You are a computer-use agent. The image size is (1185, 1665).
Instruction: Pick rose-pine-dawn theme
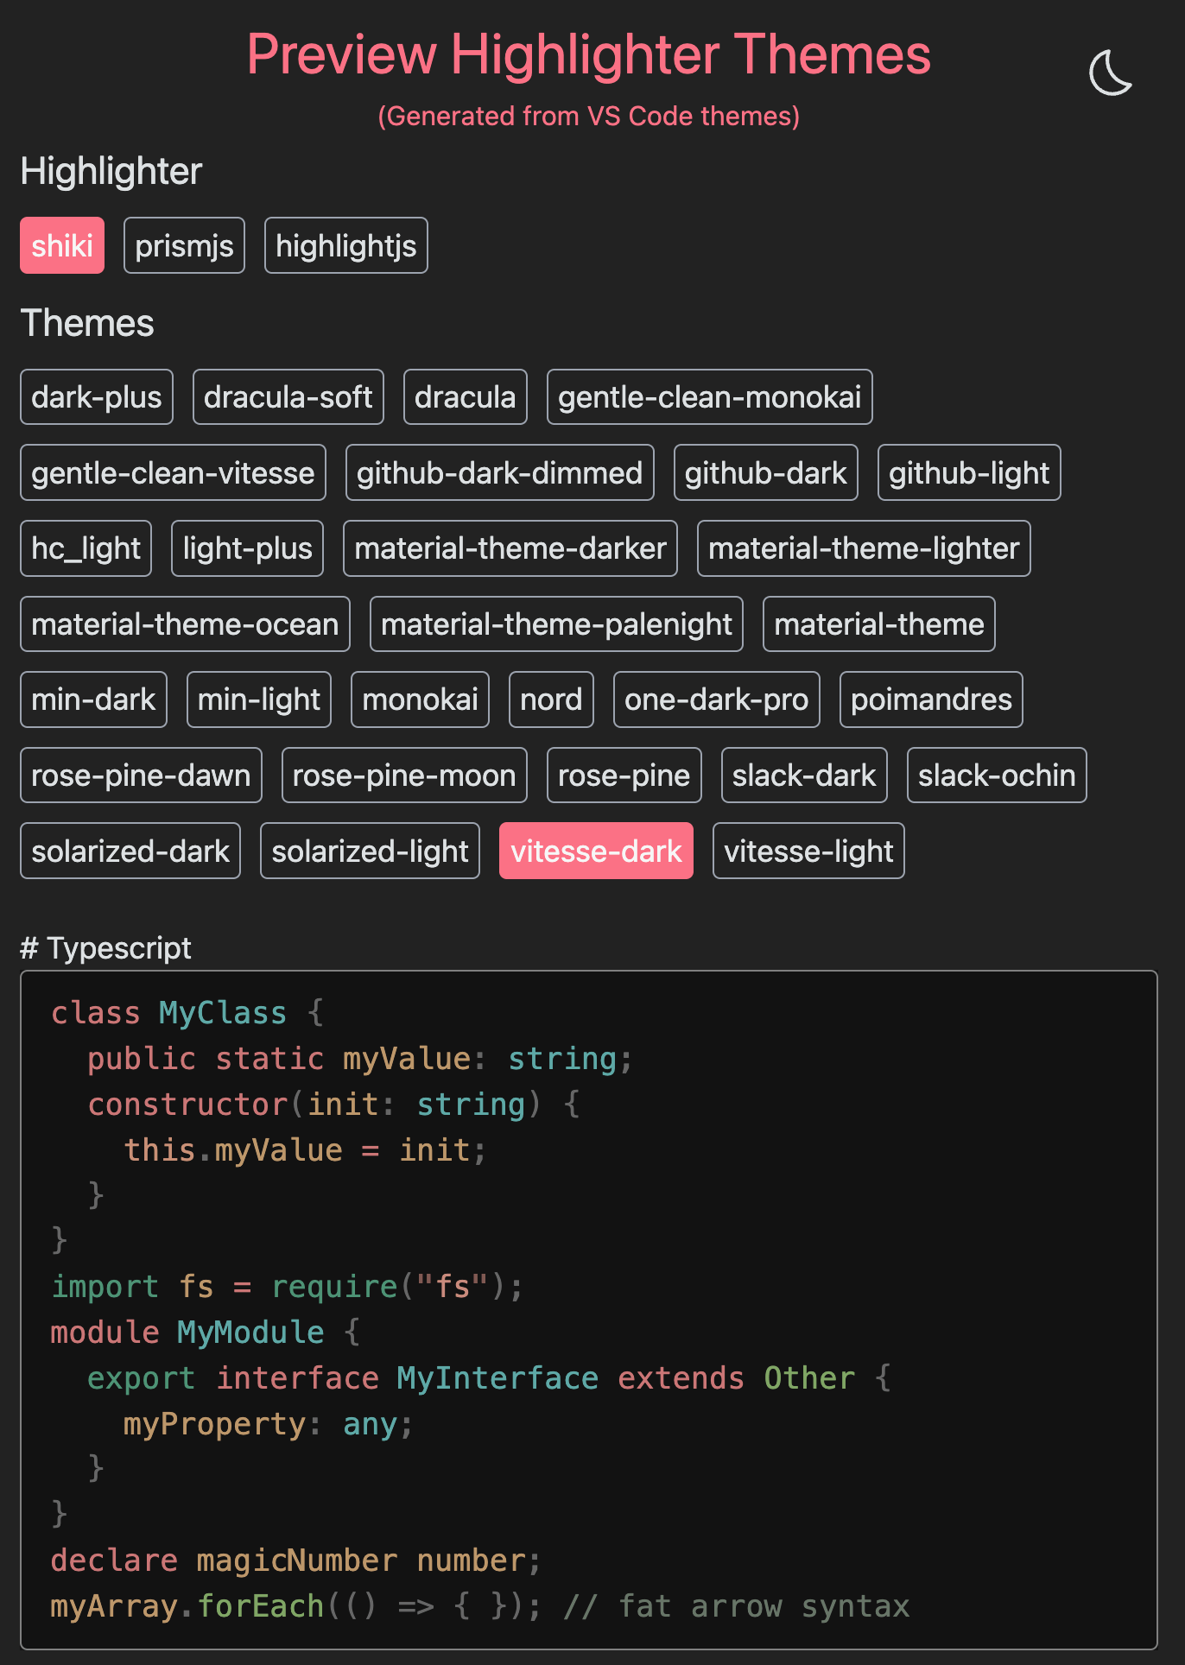click(141, 776)
